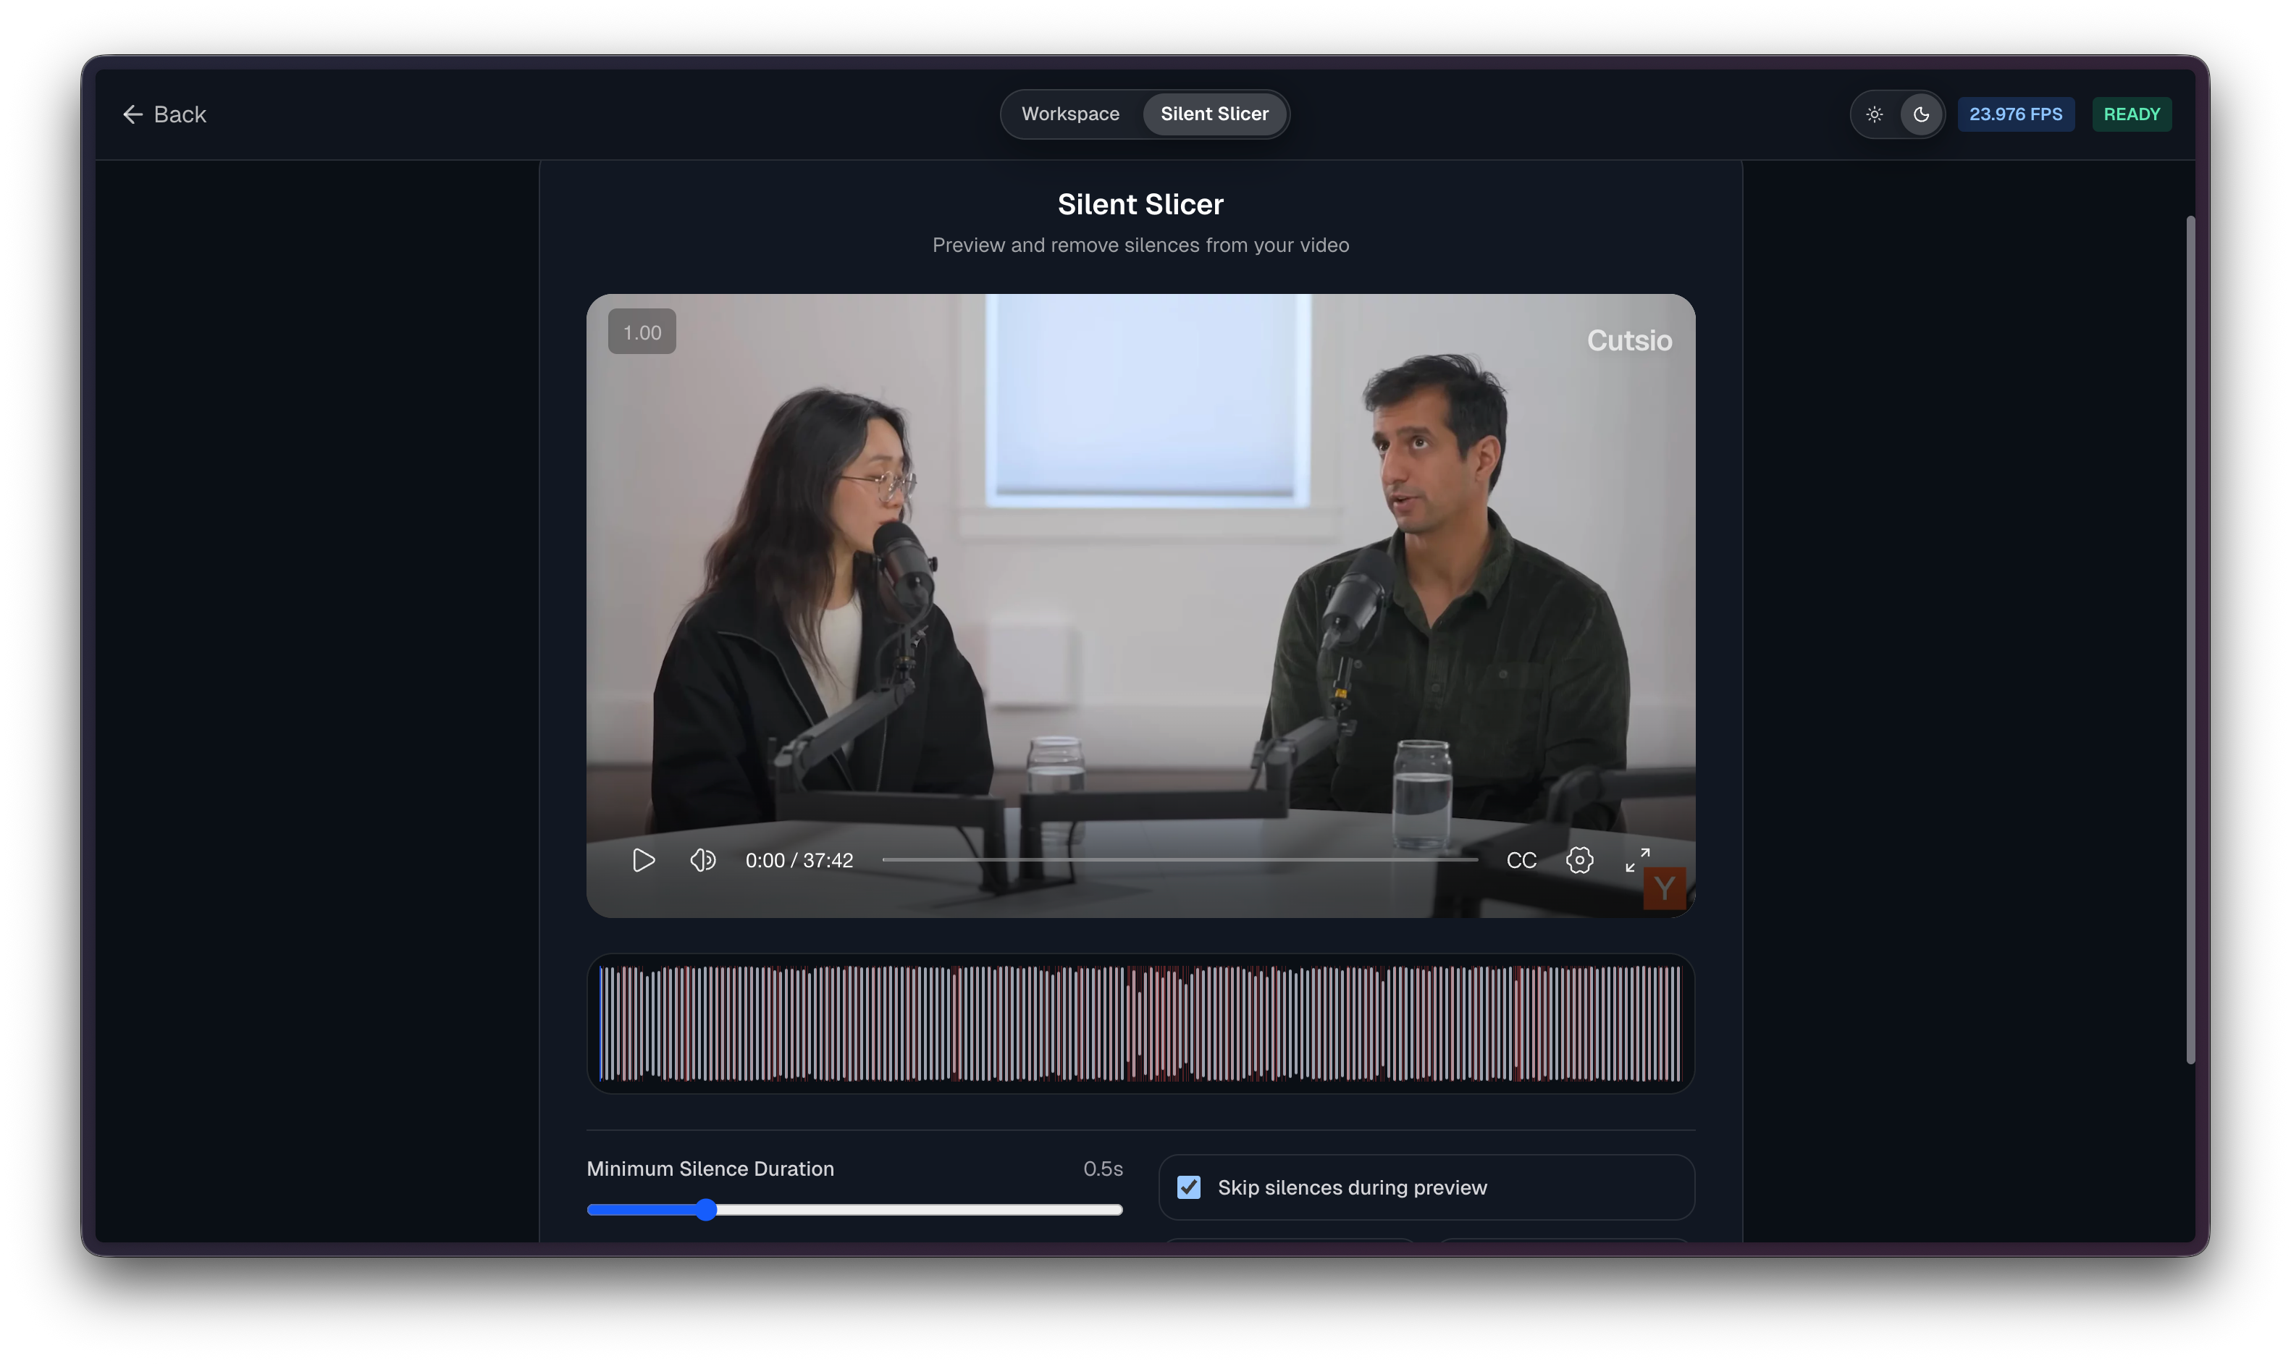Uncheck Skip silences during preview

tap(1188, 1187)
